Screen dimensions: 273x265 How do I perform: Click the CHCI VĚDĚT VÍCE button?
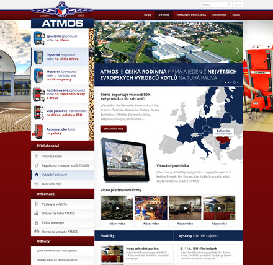(x=114, y=129)
